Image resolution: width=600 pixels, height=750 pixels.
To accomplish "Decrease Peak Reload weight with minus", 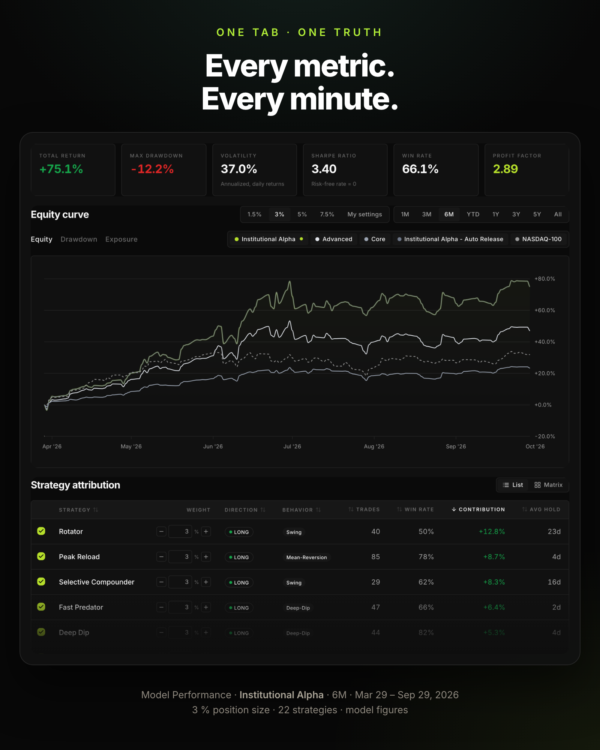I will pyautogui.click(x=161, y=557).
